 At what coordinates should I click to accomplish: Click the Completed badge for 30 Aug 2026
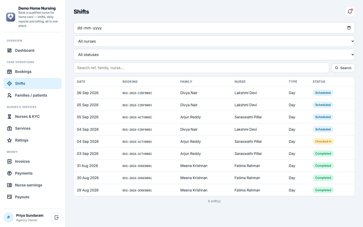[323, 178]
